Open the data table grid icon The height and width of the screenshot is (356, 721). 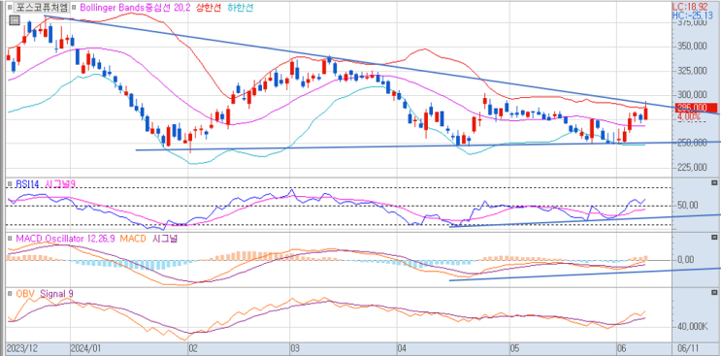[x=15, y=19]
